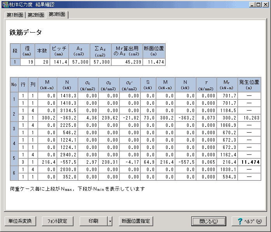The image size is (271, 232).
Task: Minimize the 杭体応力度 結果確認 window
Action: [x=253, y=5]
